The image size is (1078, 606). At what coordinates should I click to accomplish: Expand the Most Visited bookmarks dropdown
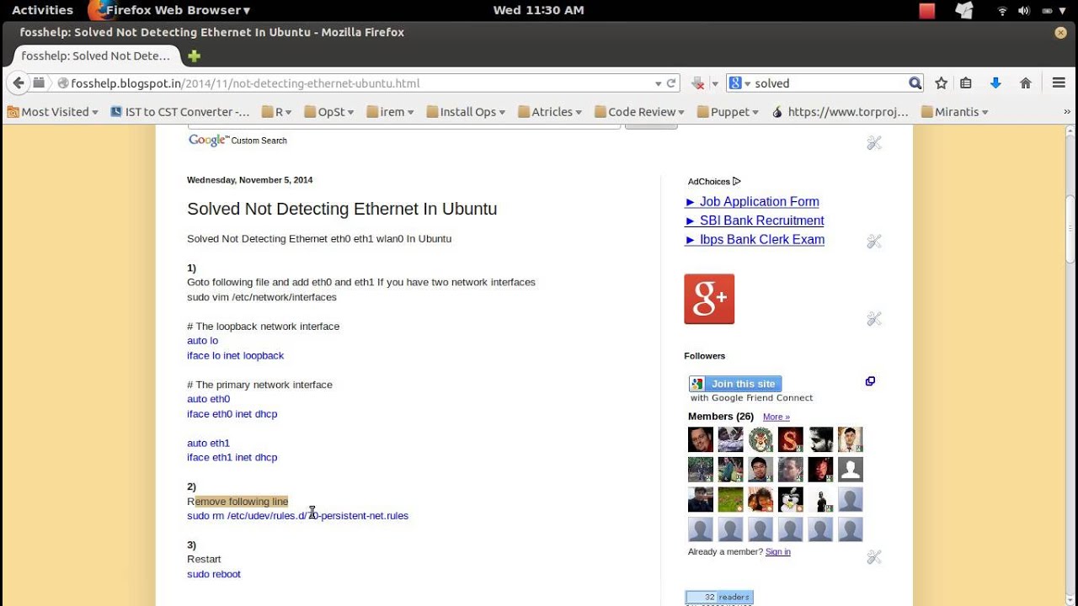pyautogui.click(x=54, y=112)
